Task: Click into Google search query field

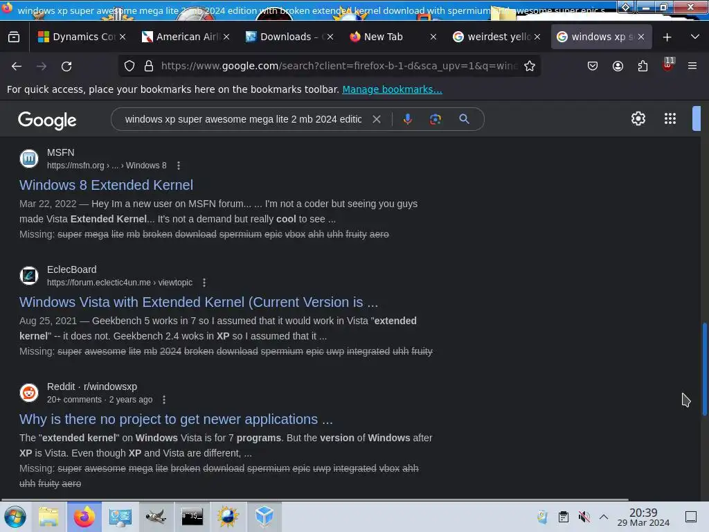Action: (243, 119)
